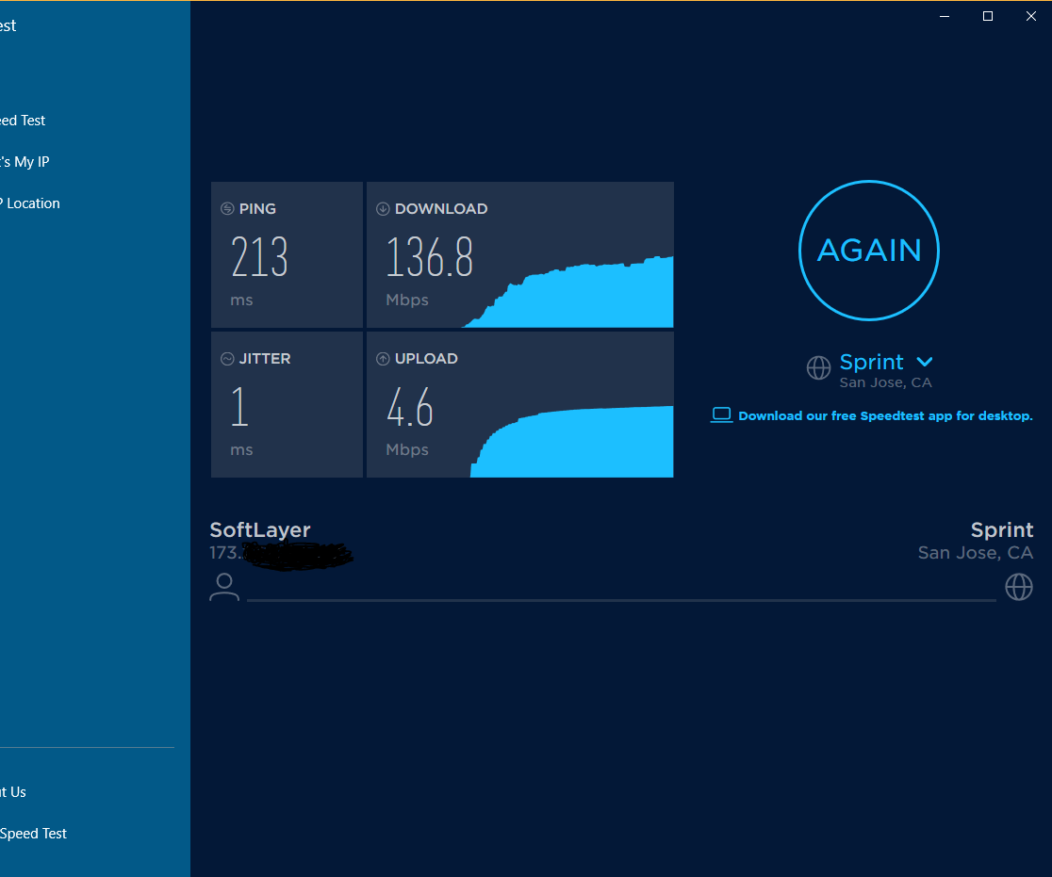Screen dimensions: 1052x877
Task: Click the Ping result icon
Action: [x=226, y=208]
